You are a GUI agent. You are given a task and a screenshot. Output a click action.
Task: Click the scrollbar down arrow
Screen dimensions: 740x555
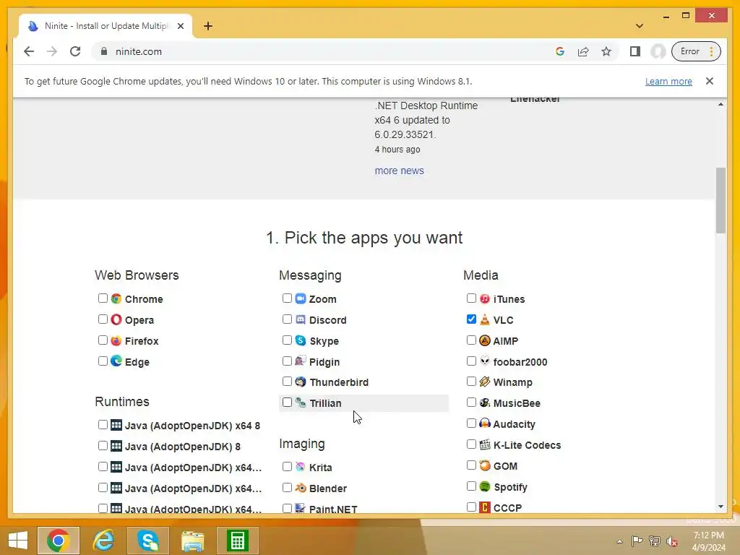(x=720, y=507)
